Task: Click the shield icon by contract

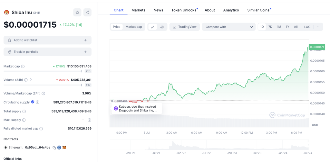Action: (59, 148)
